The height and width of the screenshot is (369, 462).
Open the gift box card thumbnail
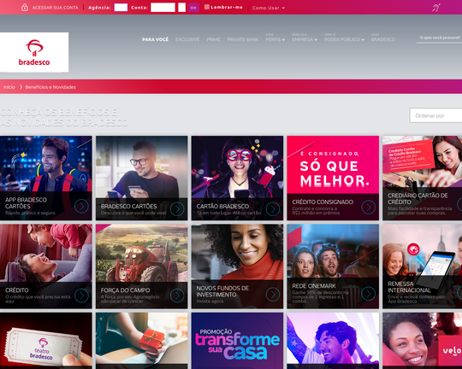141,341
